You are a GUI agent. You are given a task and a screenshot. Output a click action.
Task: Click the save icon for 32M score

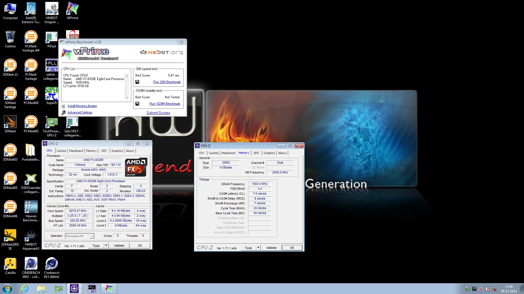[137, 82]
